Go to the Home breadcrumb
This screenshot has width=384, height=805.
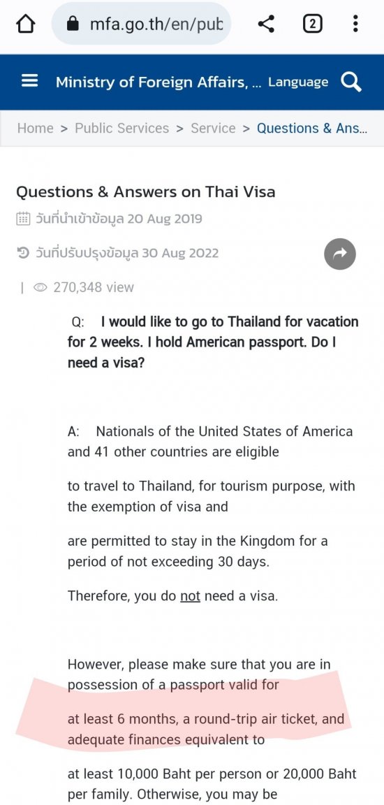click(36, 129)
